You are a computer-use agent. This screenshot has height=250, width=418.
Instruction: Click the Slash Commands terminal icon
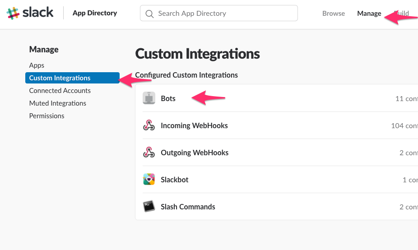pyautogui.click(x=149, y=207)
